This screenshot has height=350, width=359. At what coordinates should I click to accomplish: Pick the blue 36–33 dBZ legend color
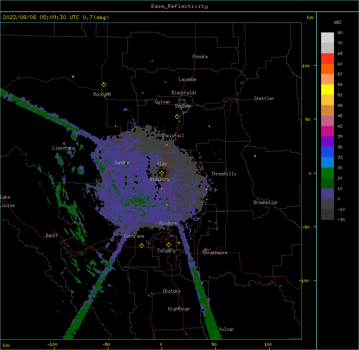pyautogui.click(x=327, y=152)
